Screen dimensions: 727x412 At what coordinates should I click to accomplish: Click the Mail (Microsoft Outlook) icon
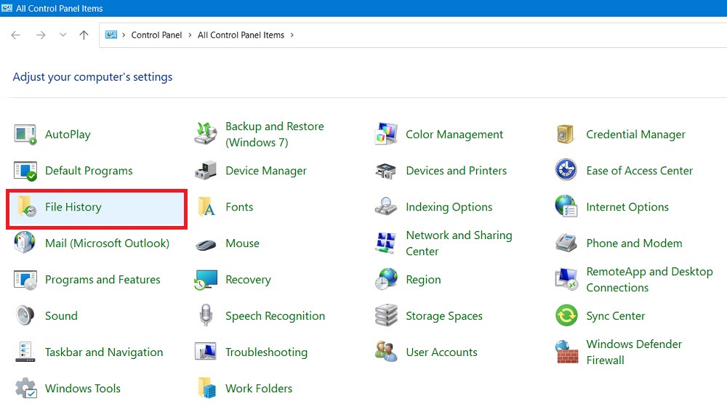pos(25,243)
